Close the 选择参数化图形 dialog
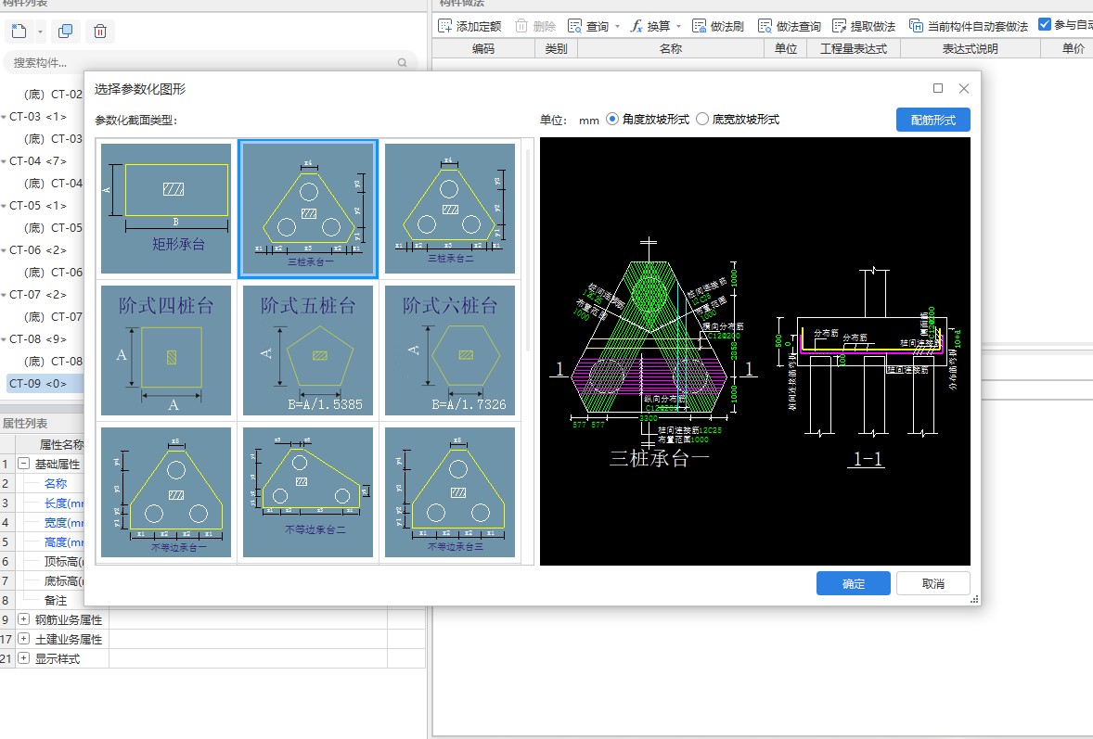The image size is (1093, 739). (x=963, y=88)
